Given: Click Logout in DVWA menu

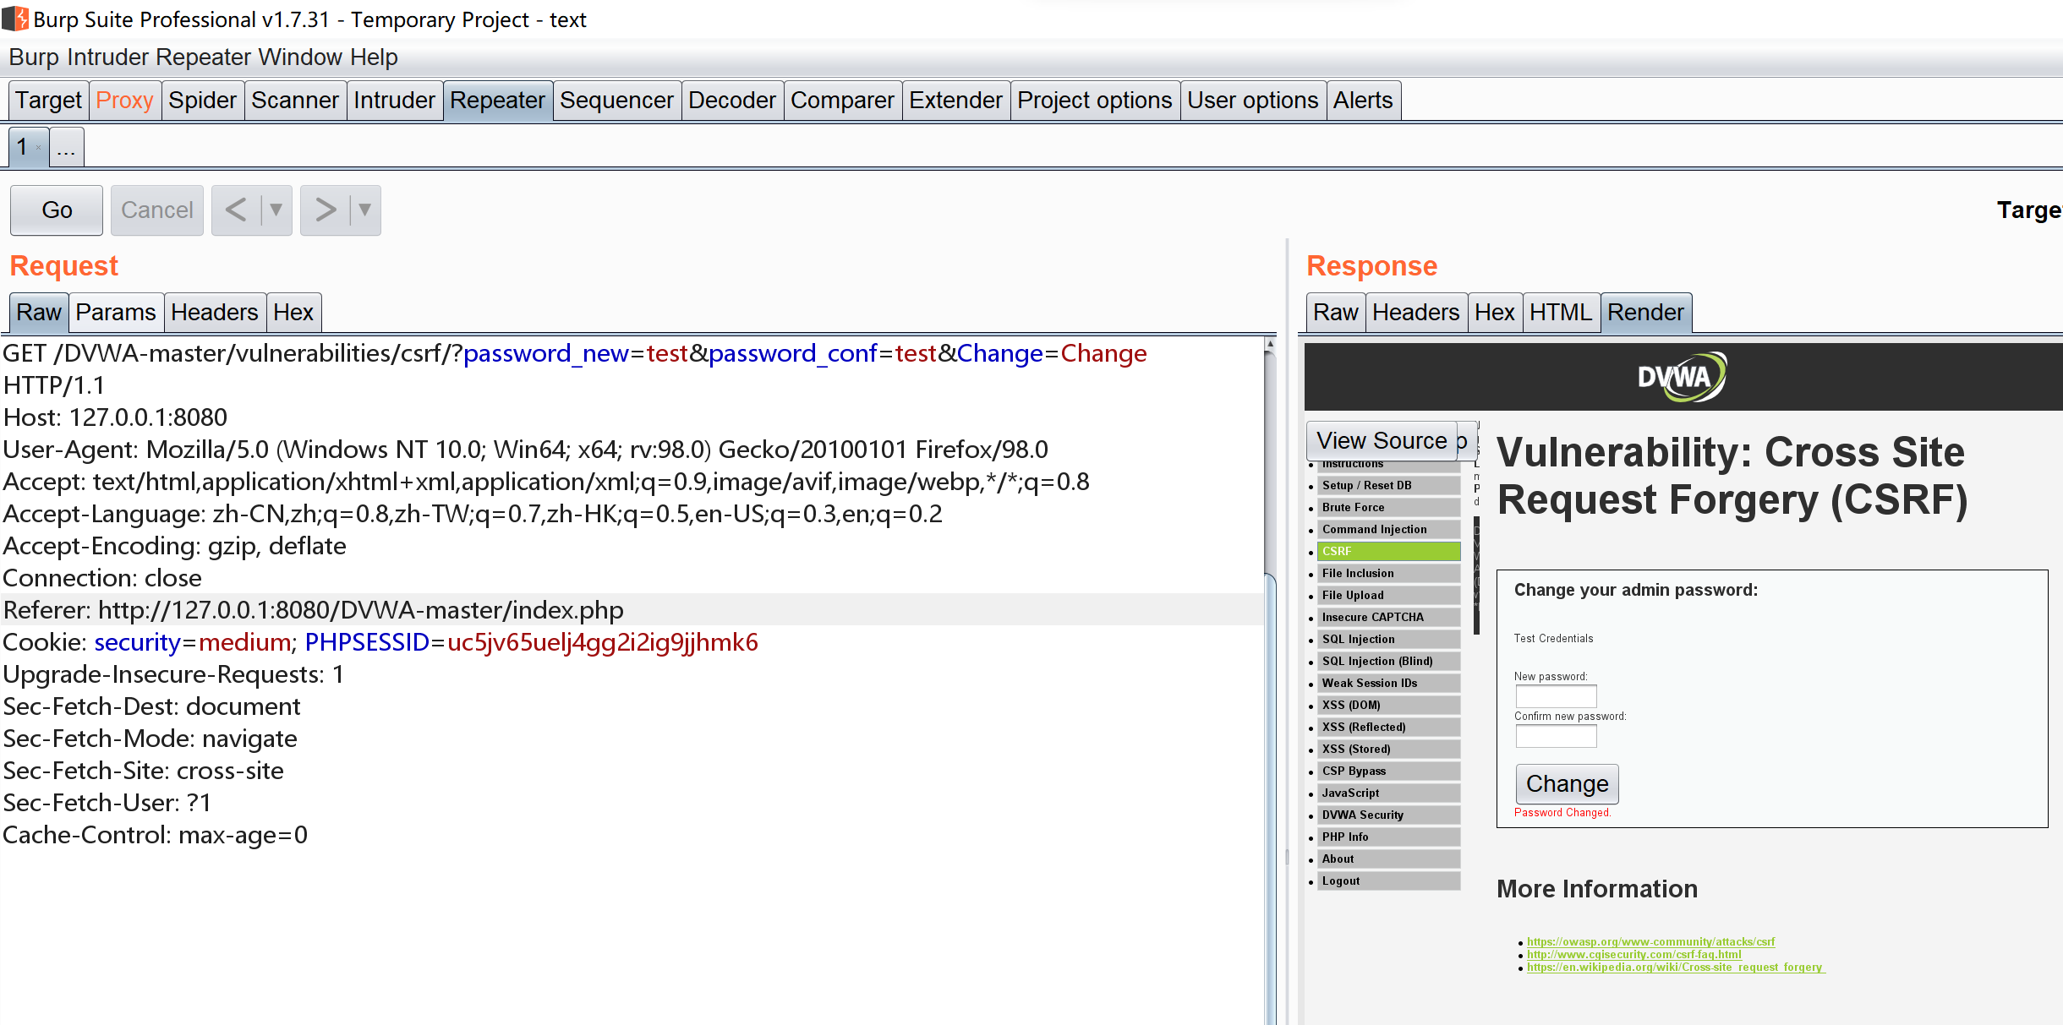Looking at the screenshot, I should tap(1388, 881).
